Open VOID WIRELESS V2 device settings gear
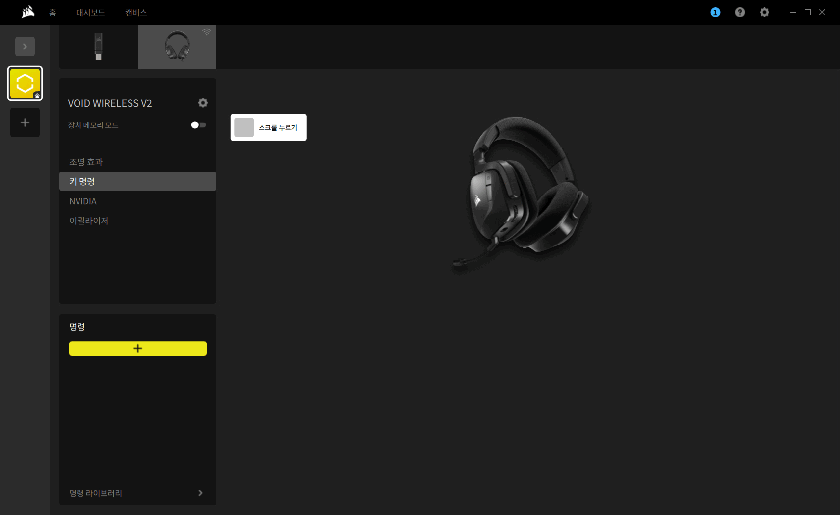The width and height of the screenshot is (840, 515). point(203,103)
